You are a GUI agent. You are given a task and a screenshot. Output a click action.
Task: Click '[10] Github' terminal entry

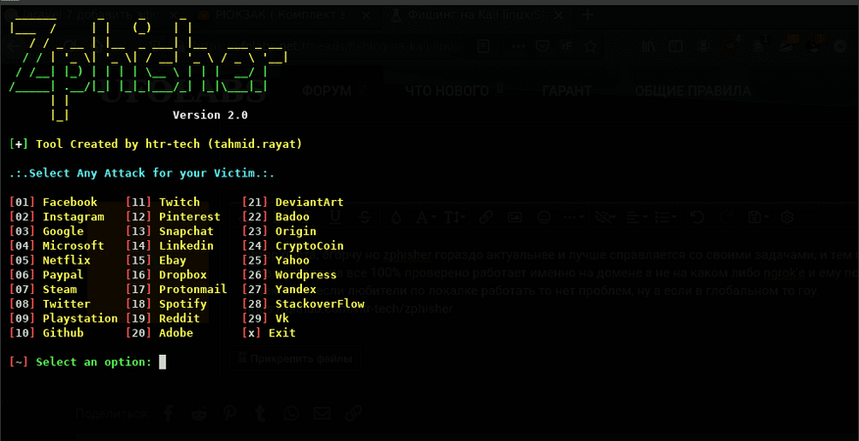click(46, 332)
